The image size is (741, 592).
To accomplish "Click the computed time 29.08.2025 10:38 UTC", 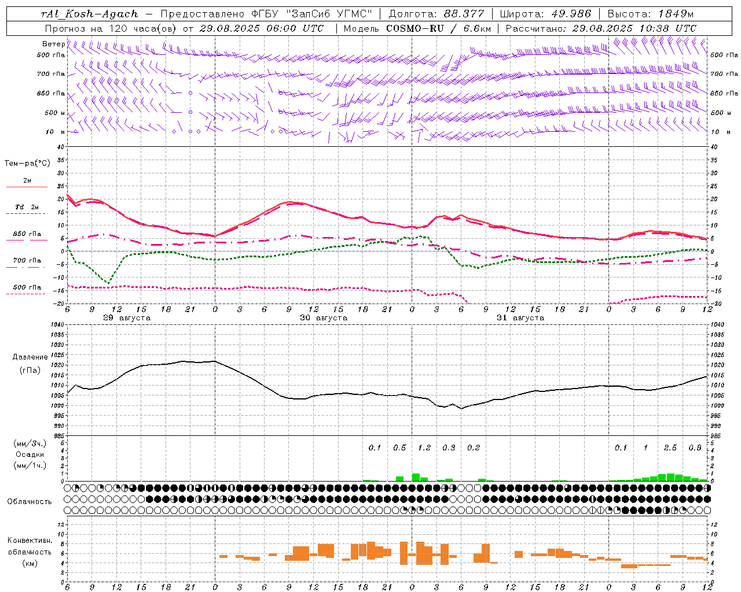I will point(634,28).
